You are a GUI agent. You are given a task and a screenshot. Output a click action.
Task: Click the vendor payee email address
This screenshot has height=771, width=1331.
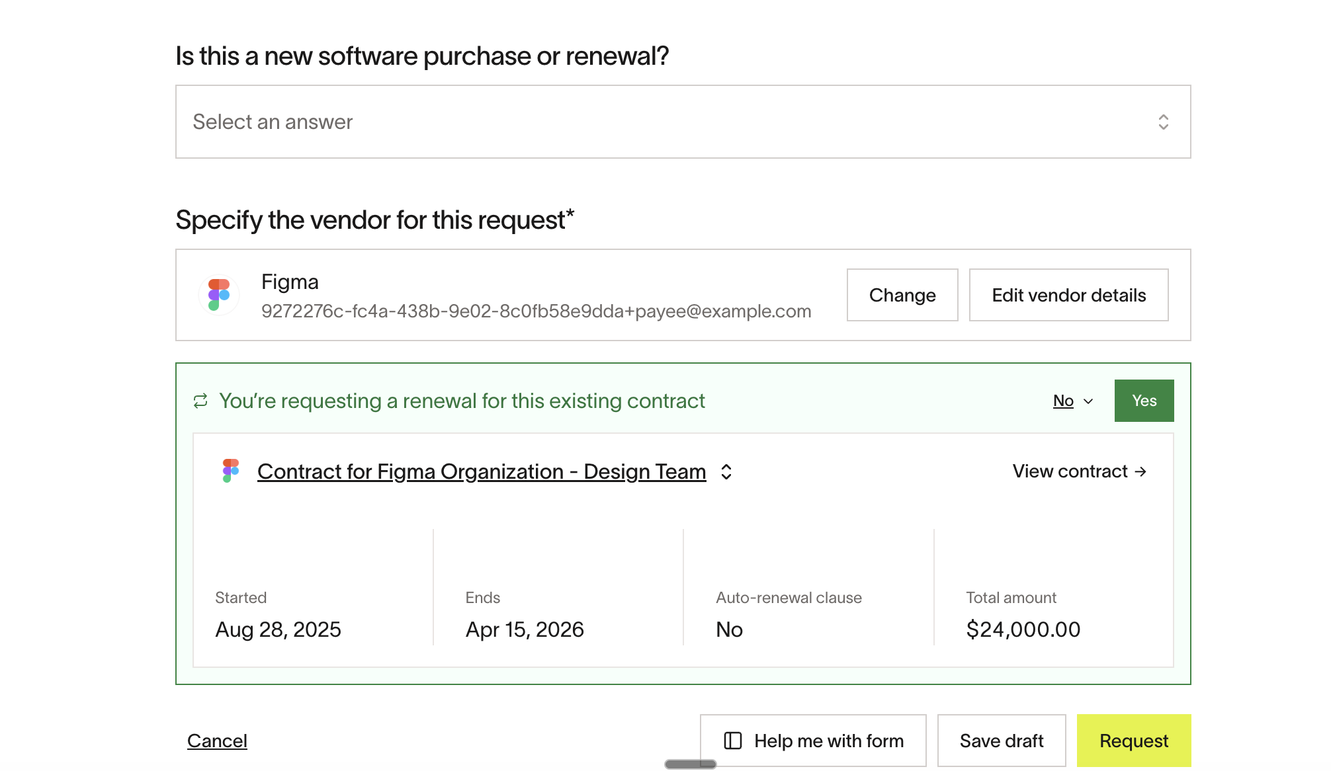(536, 311)
